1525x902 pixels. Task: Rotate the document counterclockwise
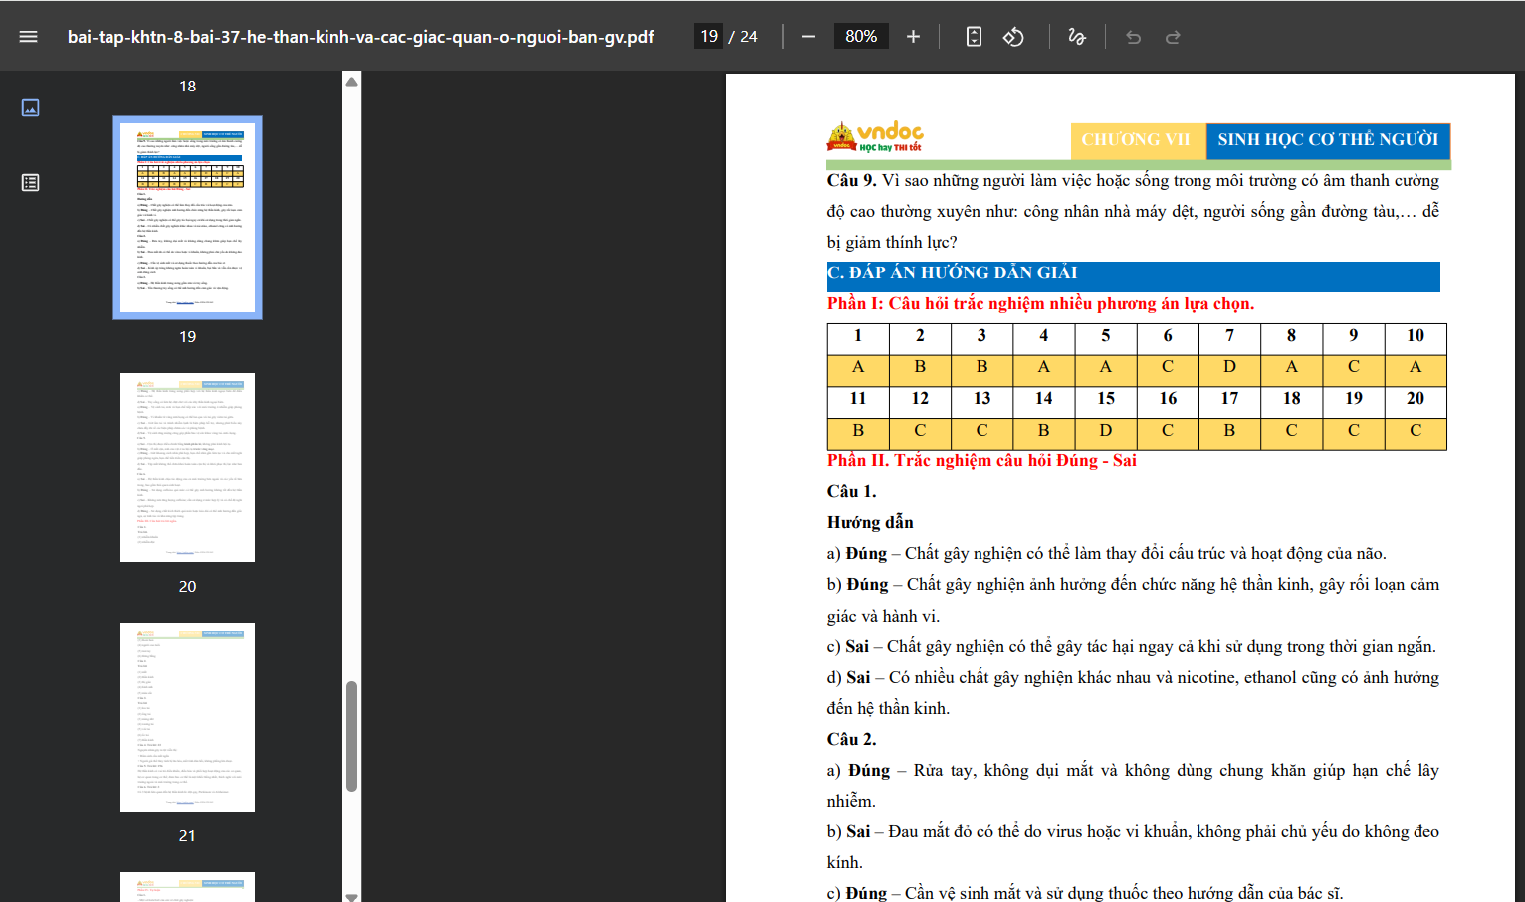(x=1013, y=37)
